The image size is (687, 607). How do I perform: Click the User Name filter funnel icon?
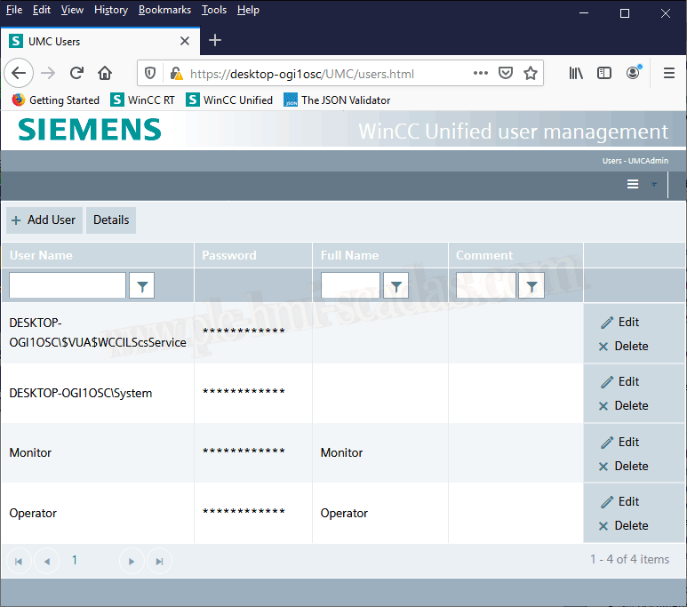pyautogui.click(x=142, y=285)
